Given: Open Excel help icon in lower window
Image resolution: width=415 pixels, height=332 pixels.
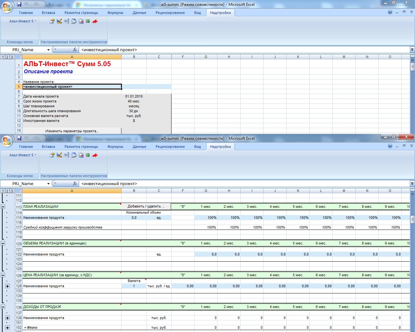Looking at the screenshot, I should pos(390,146).
